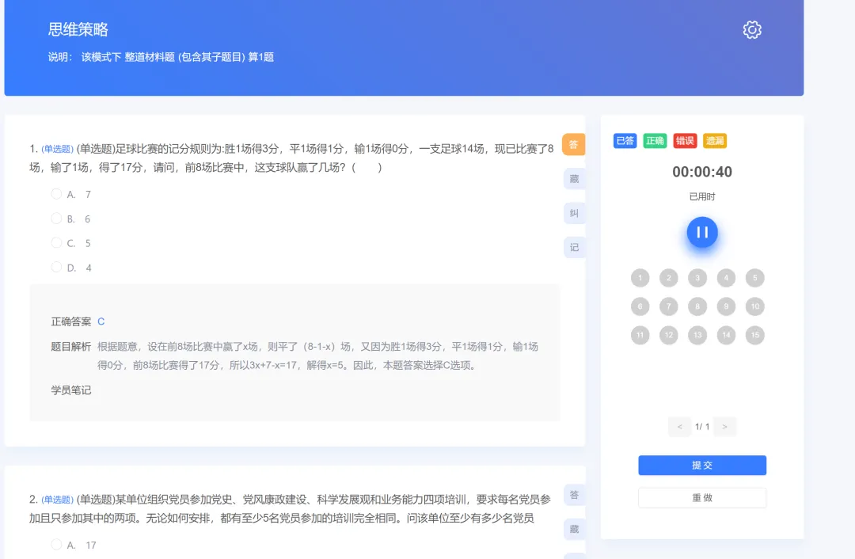Click question 2's (单选题) type link

tap(57, 500)
